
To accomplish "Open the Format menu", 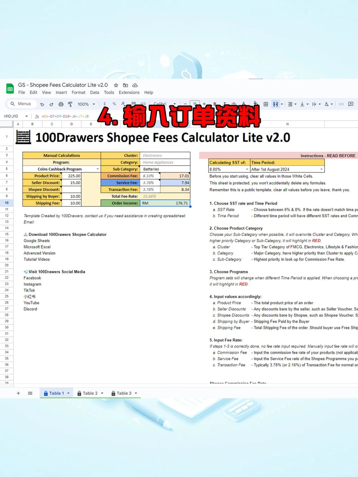I will (x=79, y=92).
